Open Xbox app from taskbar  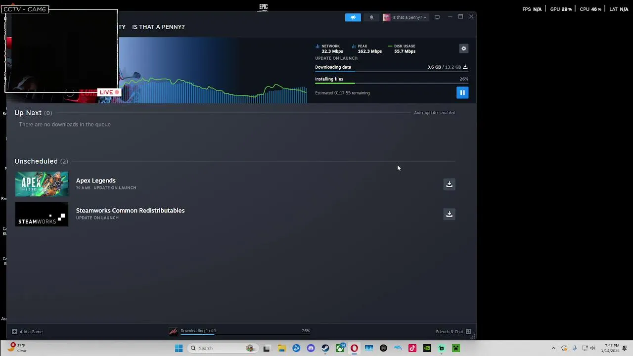340,348
